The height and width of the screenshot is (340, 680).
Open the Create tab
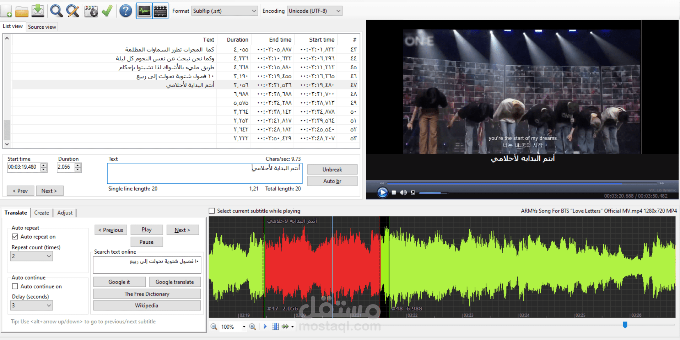(42, 213)
